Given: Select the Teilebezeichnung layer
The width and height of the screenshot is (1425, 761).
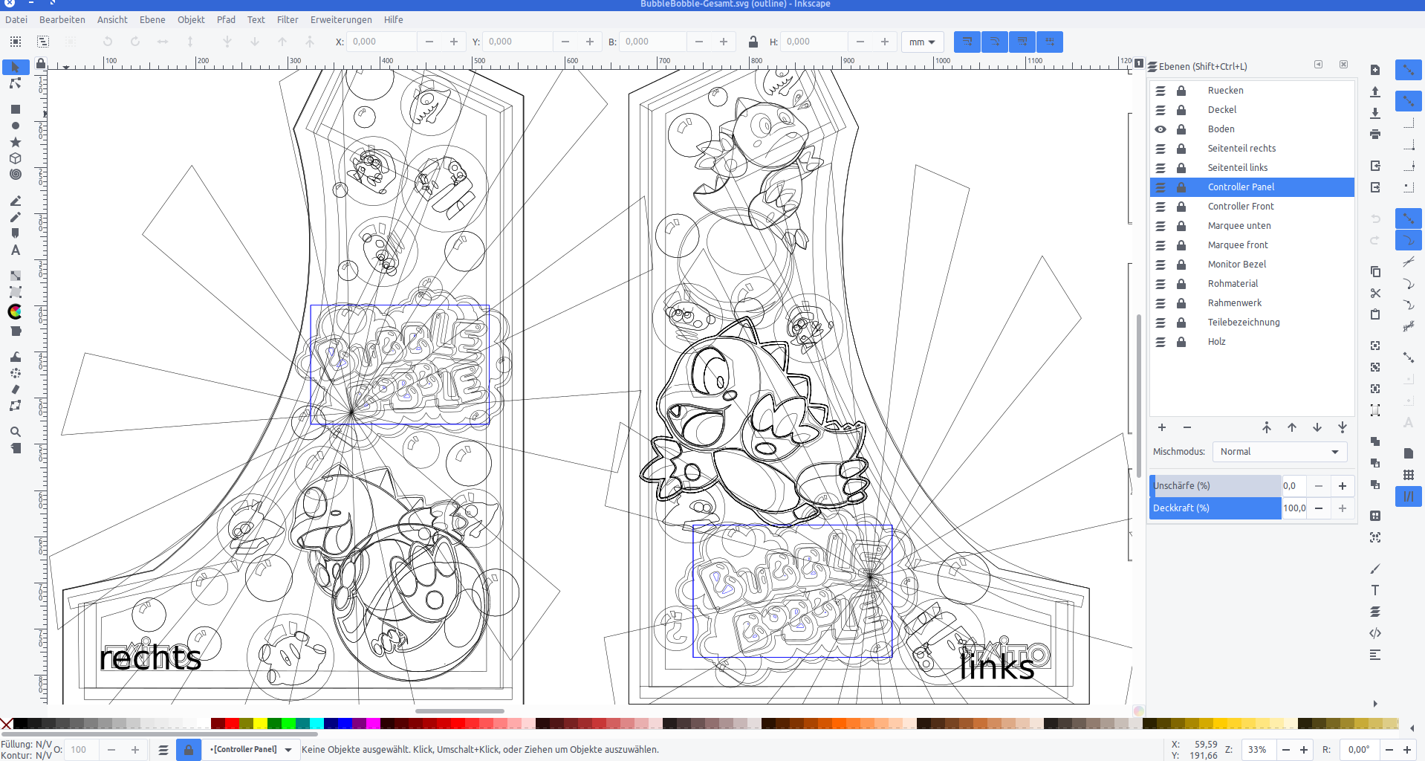Looking at the screenshot, I should [x=1252, y=323].
